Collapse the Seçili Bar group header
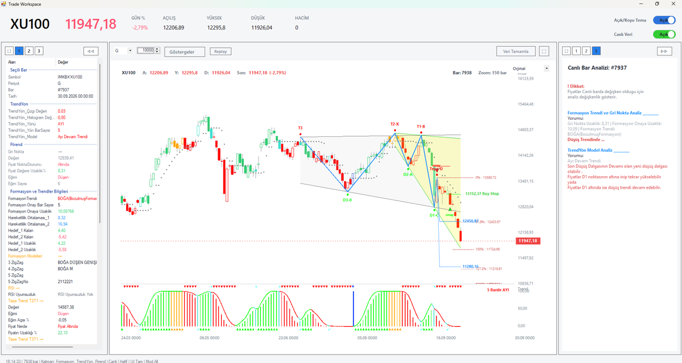Image resolution: width=682 pixels, height=363 pixels. (52, 69)
